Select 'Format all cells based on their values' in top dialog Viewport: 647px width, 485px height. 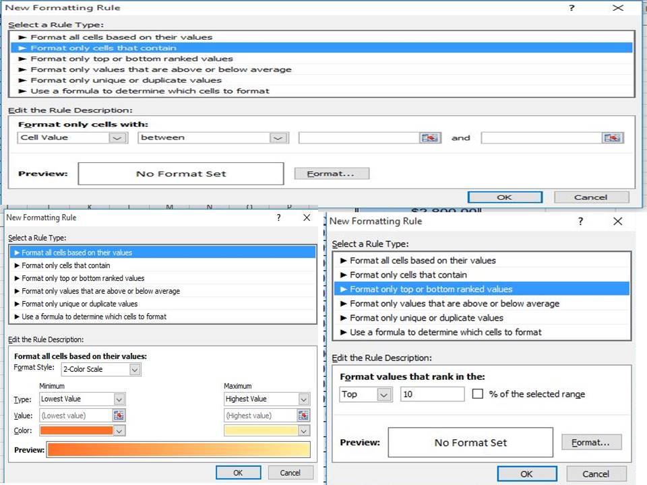pos(322,37)
